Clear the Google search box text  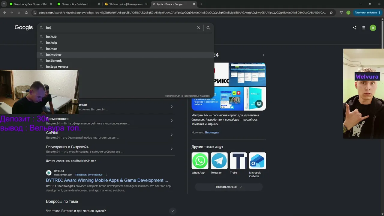pyautogui.click(x=199, y=28)
